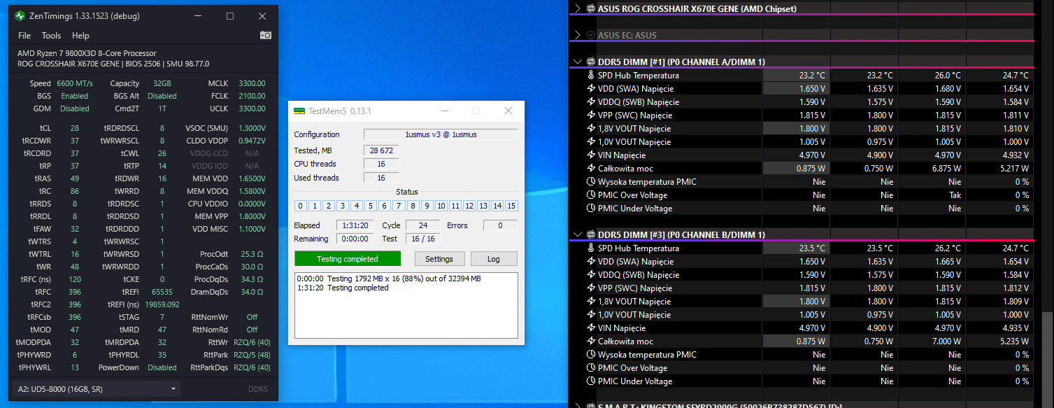Click the Errors count field showing 0
The image size is (1054, 408).
[x=501, y=225]
